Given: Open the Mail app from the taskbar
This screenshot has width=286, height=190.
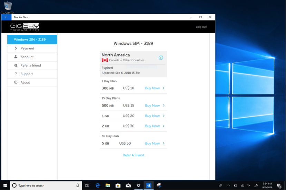Looking at the screenshot, I should (x=128, y=186).
